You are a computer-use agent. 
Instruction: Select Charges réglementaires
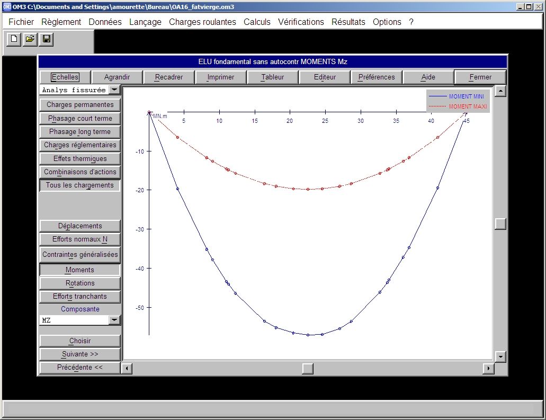point(80,145)
